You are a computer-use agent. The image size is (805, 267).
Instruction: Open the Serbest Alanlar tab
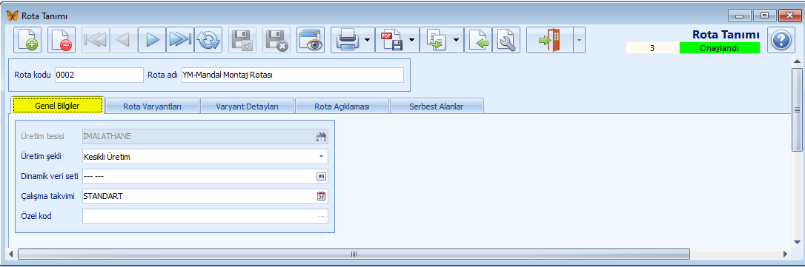coord(437,107)
